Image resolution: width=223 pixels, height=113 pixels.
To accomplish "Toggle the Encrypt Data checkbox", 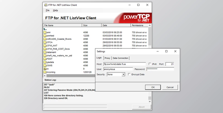I will [129, 74].
